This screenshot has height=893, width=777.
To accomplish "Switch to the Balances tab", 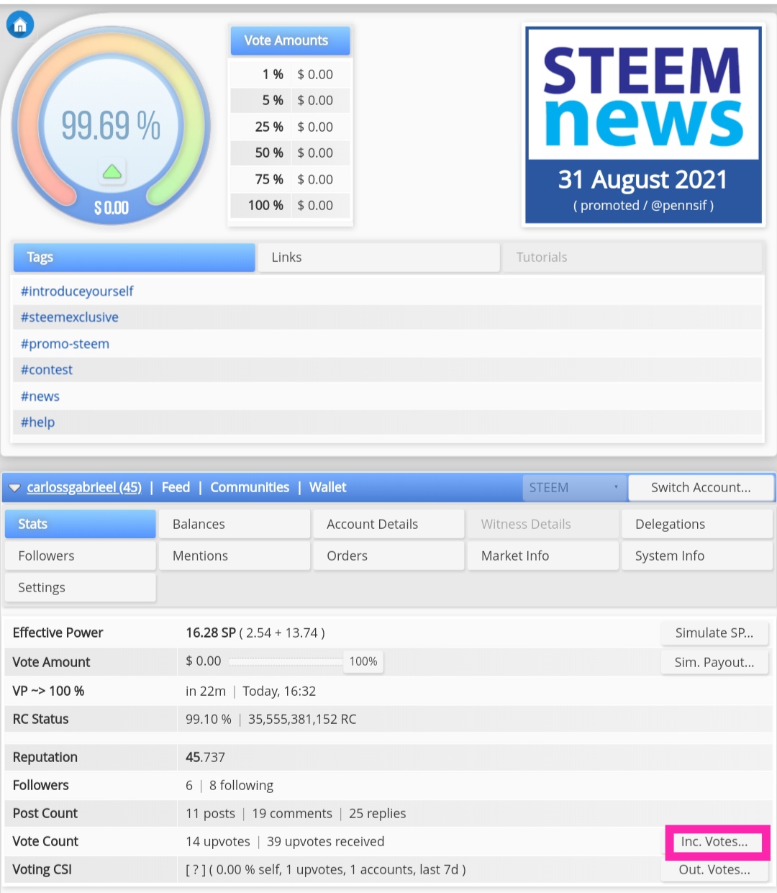I will coord(235,524).
